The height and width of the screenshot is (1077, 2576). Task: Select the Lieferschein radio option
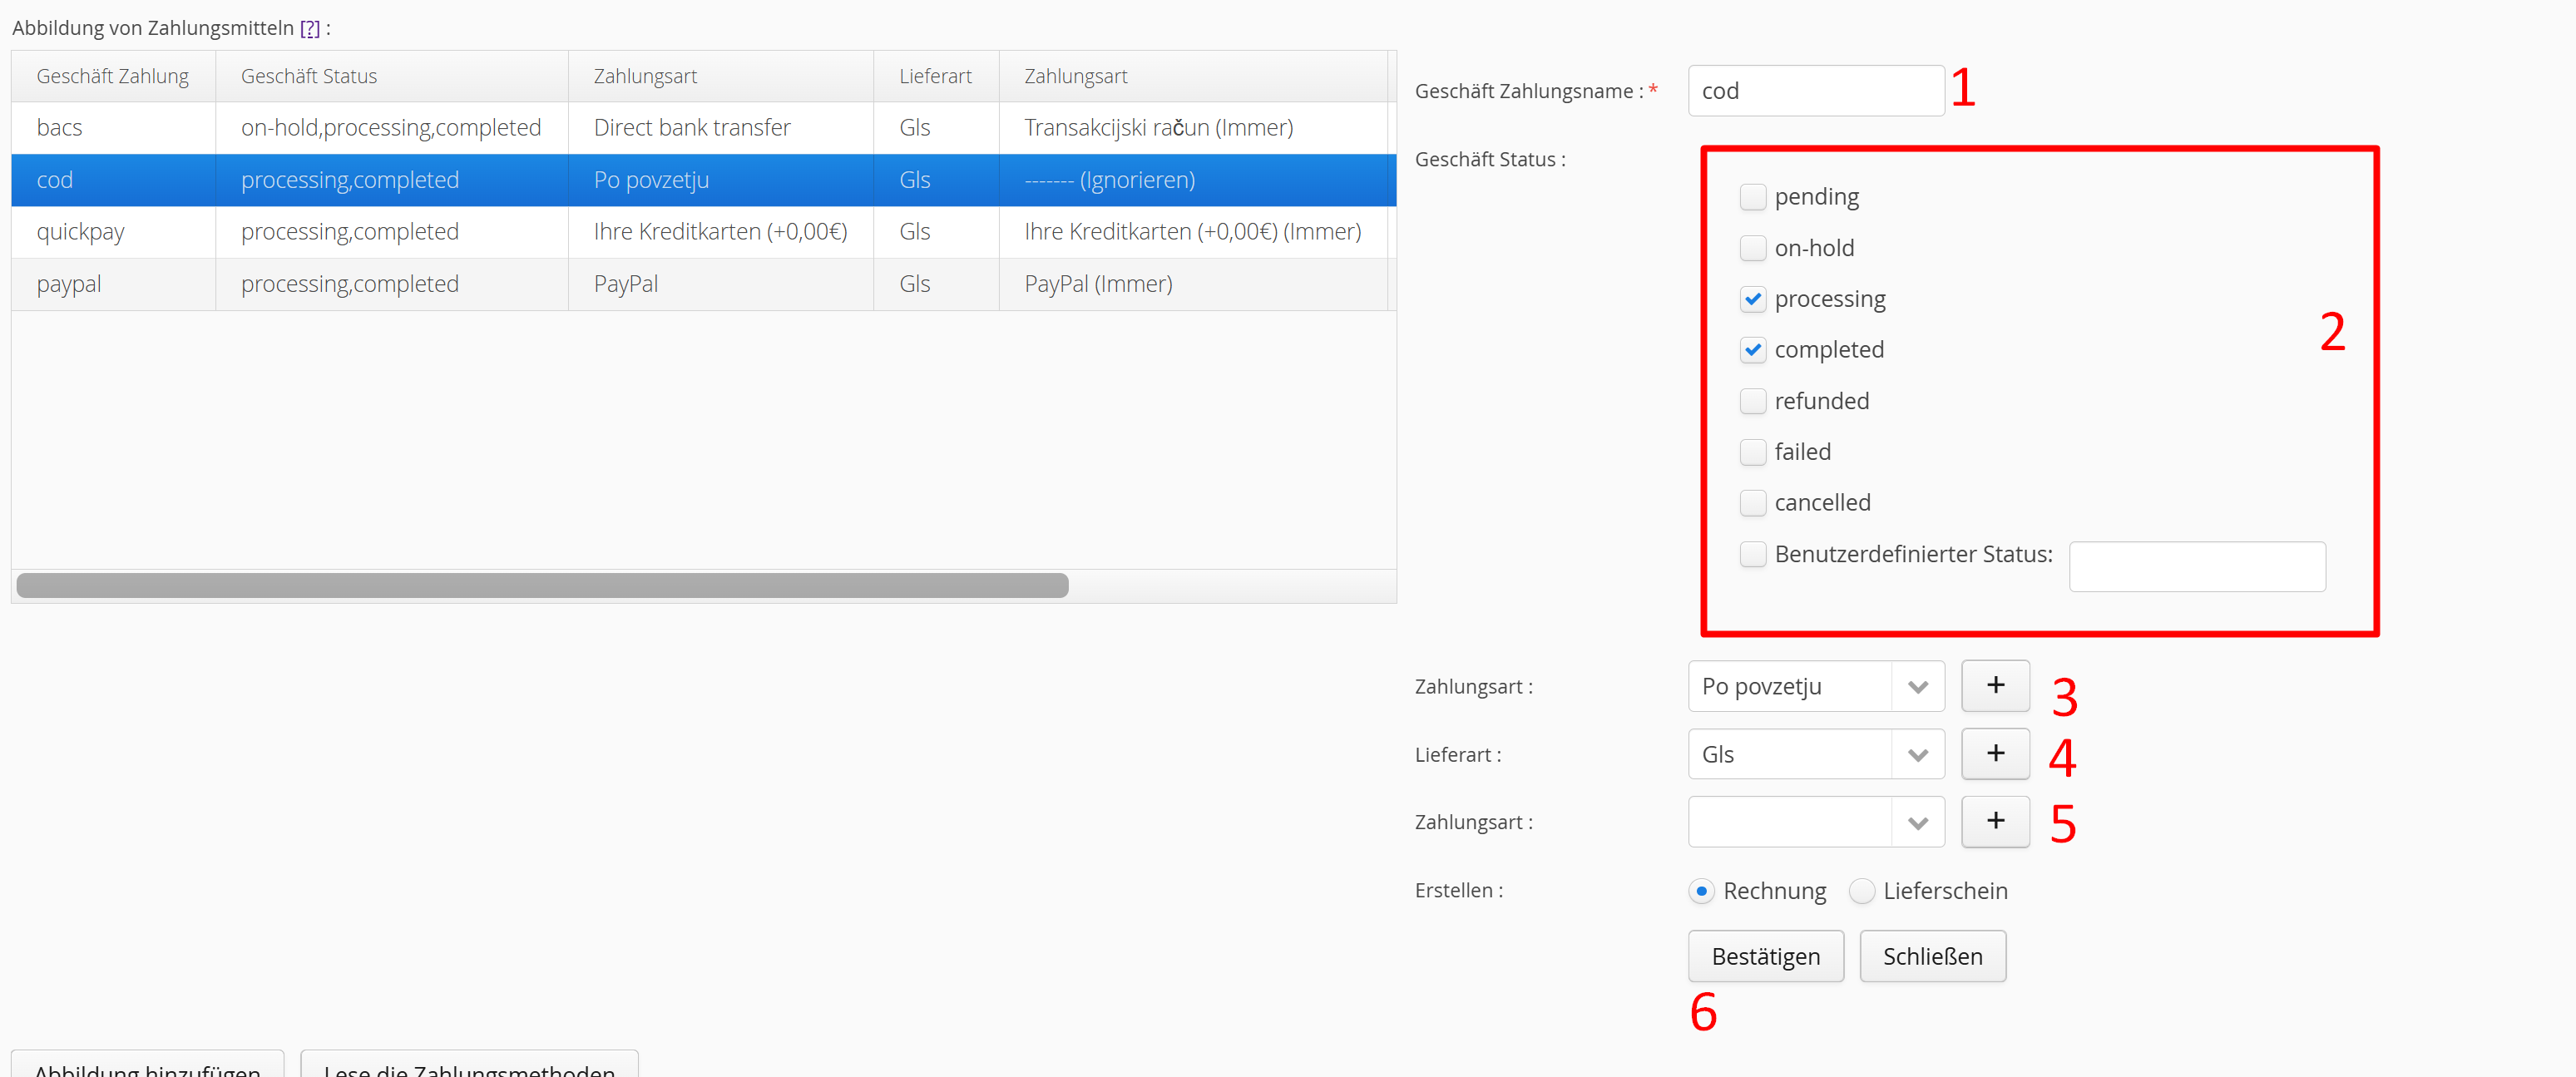[1861, 891]
